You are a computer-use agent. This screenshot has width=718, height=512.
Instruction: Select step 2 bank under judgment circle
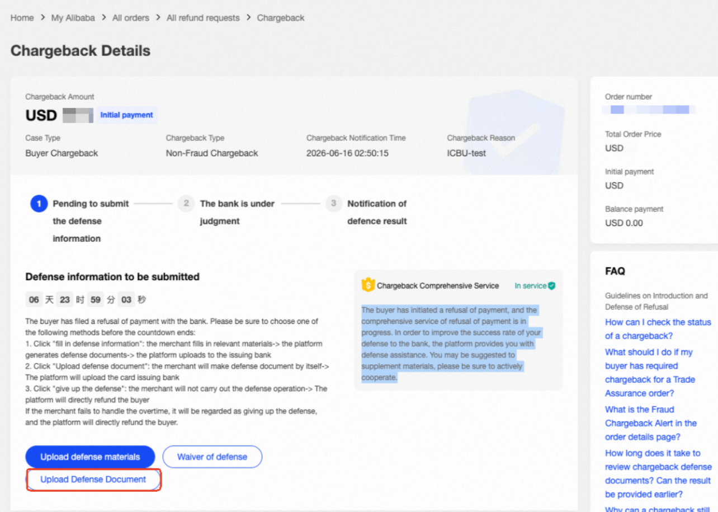point(186,204)
